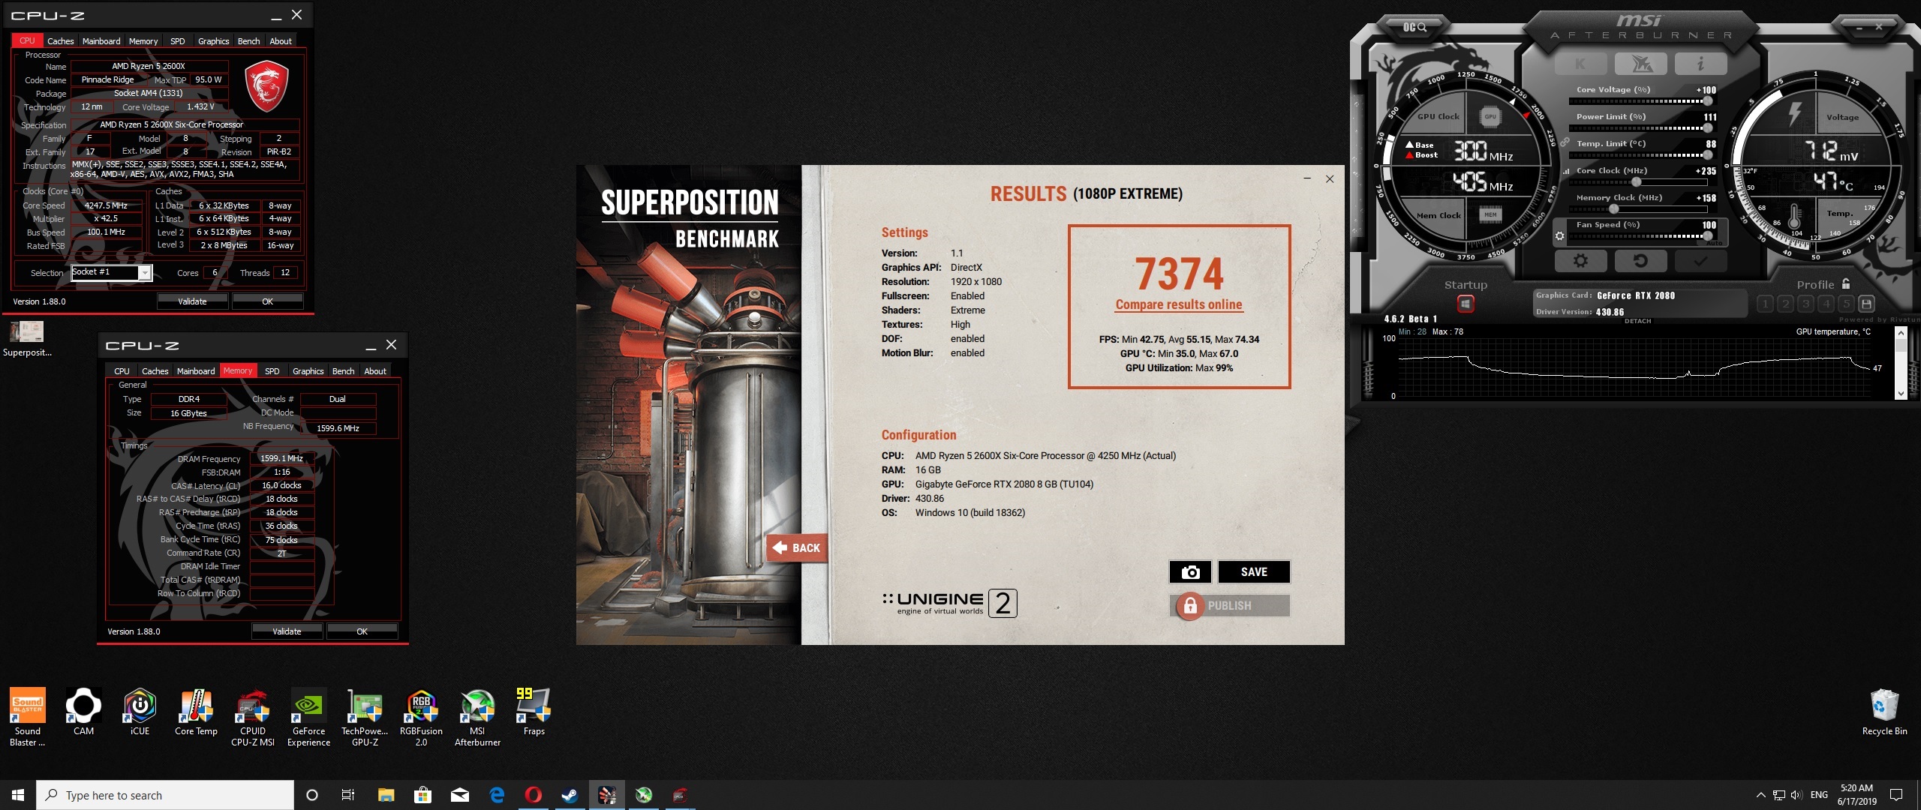The height and width of the screenshot is (810, 1921).
Task: Open GeForce Experience desktop shortcut
Action: pos(308,717)
